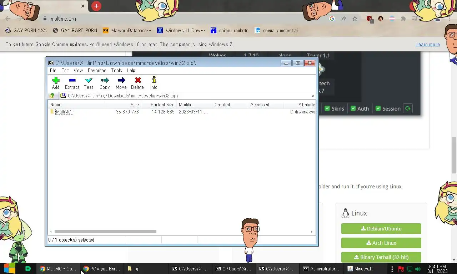Sort by the Created column header

click(x=230, y=105)
